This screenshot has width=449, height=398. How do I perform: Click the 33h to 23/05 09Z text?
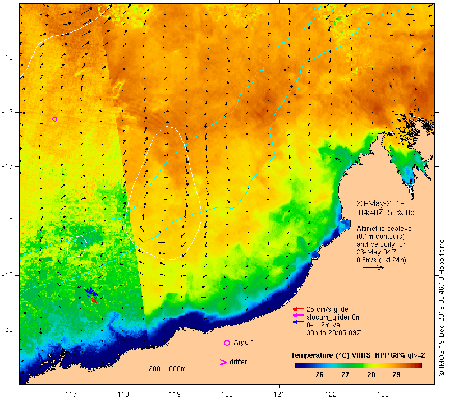[333, 333]
